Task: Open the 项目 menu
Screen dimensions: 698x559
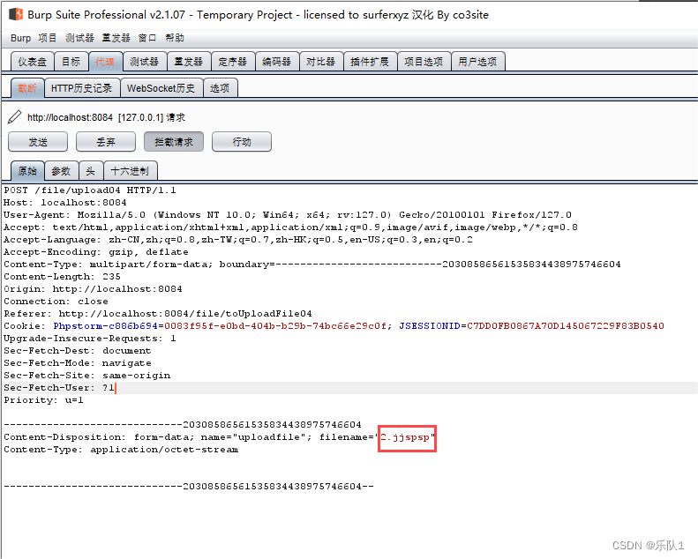Action: coord(47,38)
